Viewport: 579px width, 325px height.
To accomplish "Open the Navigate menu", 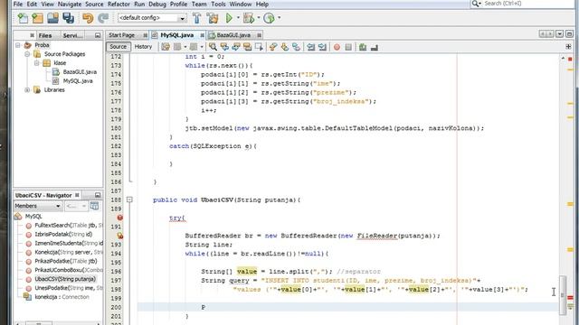I will 70,4.
